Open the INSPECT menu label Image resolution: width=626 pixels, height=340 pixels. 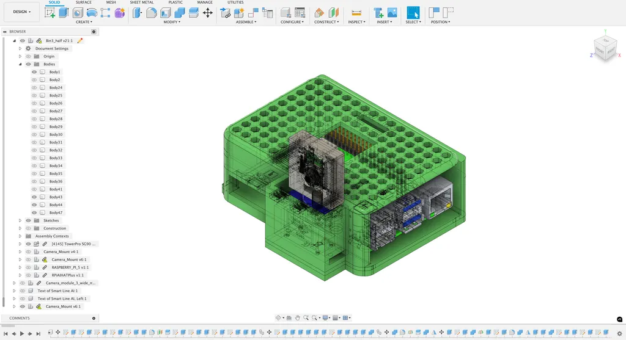click(x=356, y=22)
